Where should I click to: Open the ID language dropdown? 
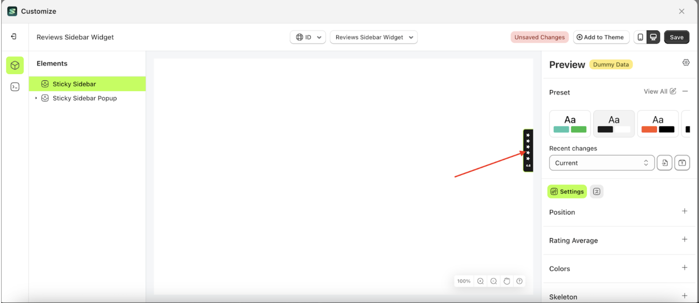tap(308, 37)
